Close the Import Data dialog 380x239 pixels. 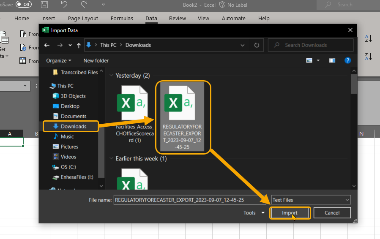[x=350, y=30]
